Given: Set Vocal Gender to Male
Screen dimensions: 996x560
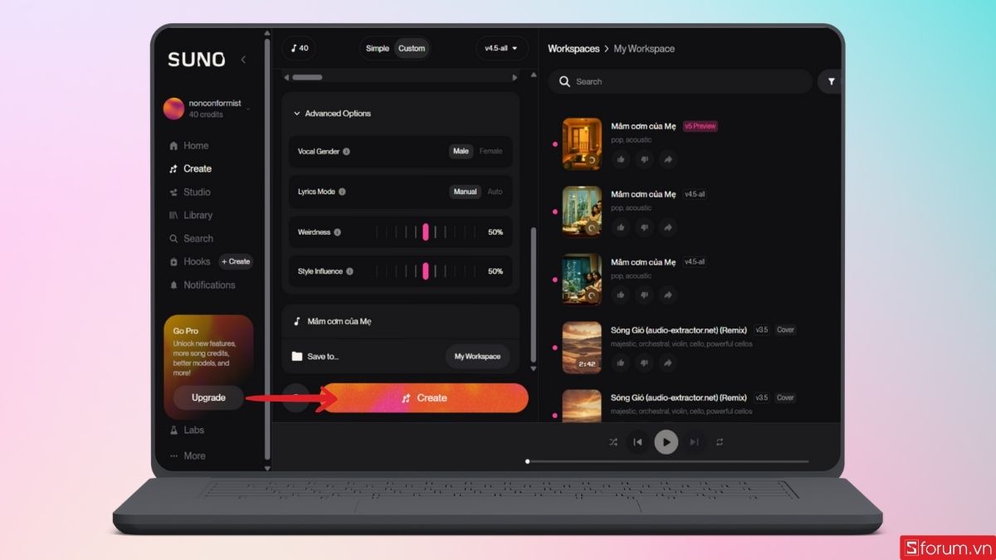Looking at the screenshot, I should pos(461,151).
